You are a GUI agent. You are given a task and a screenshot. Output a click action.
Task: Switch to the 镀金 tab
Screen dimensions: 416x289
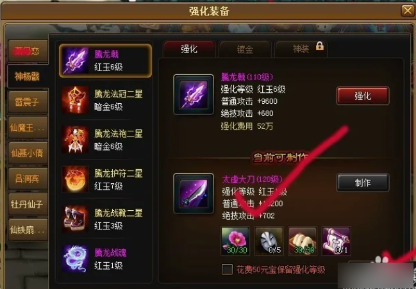(x=245, y=49)
